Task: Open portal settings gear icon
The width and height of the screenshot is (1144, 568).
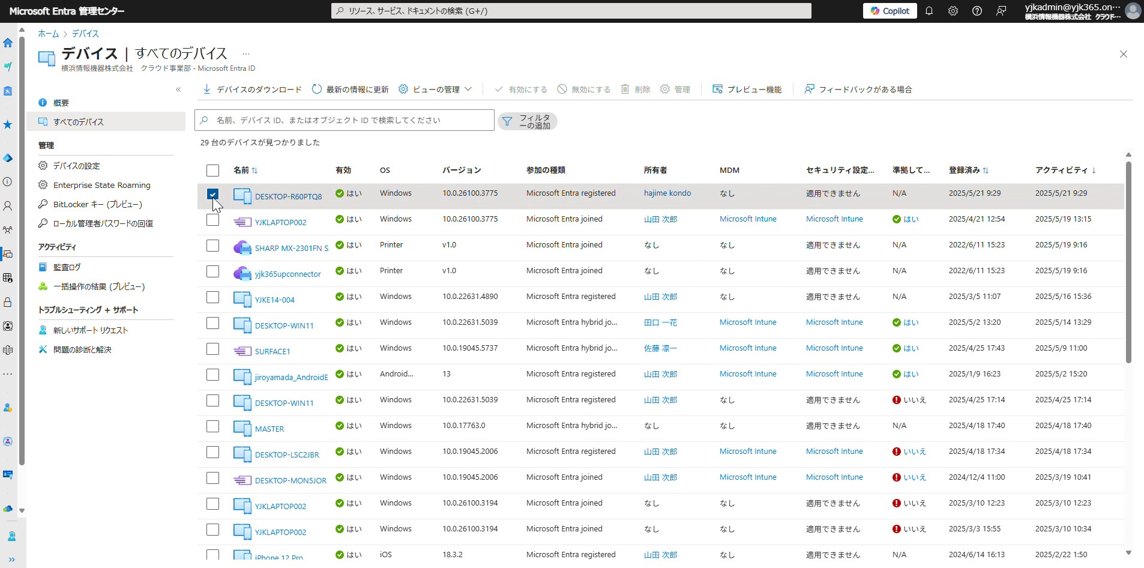Action: point(953,11)
